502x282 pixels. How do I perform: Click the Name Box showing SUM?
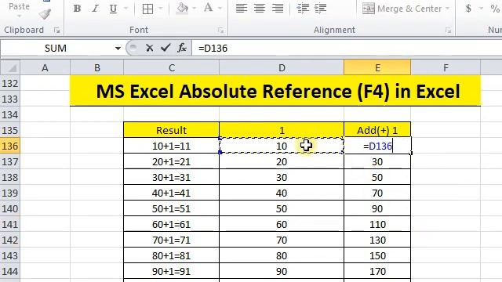(x=56, y=49)
